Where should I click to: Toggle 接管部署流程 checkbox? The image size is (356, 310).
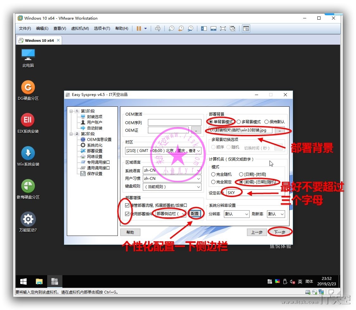pyautogui.click(x=127, y=206)
